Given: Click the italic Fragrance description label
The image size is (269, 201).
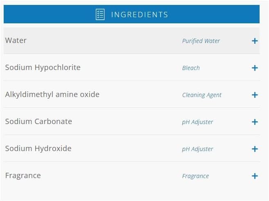Looking at the screenshot, I should coord(195,176).
